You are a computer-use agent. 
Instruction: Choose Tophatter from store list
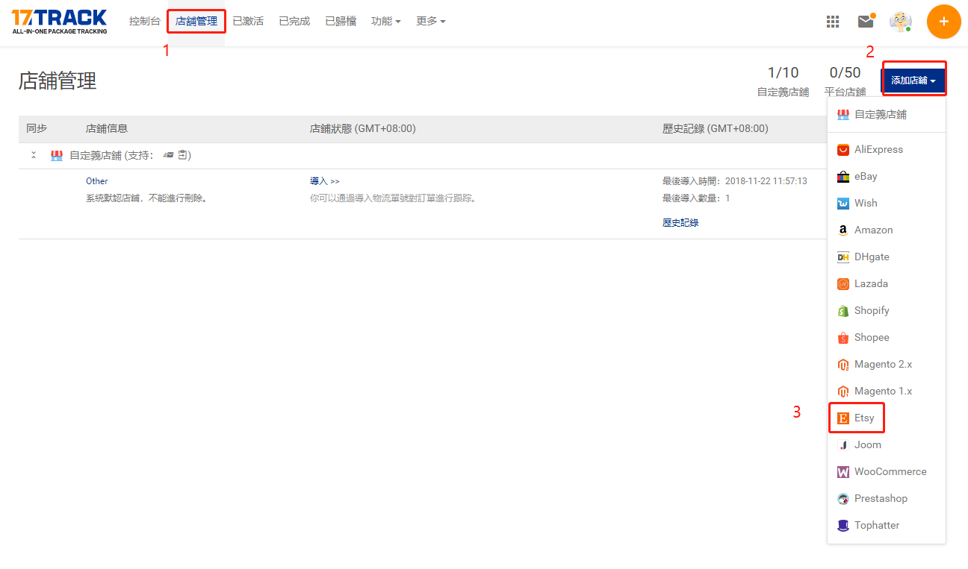(887, 525)
